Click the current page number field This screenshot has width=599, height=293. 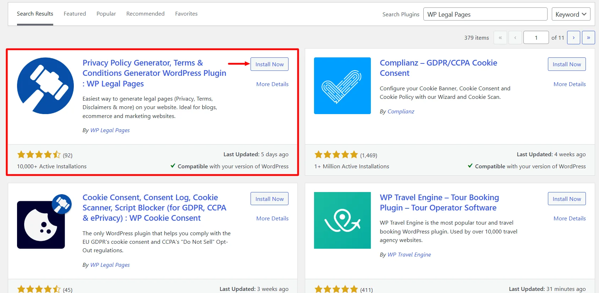coord(536,38)
